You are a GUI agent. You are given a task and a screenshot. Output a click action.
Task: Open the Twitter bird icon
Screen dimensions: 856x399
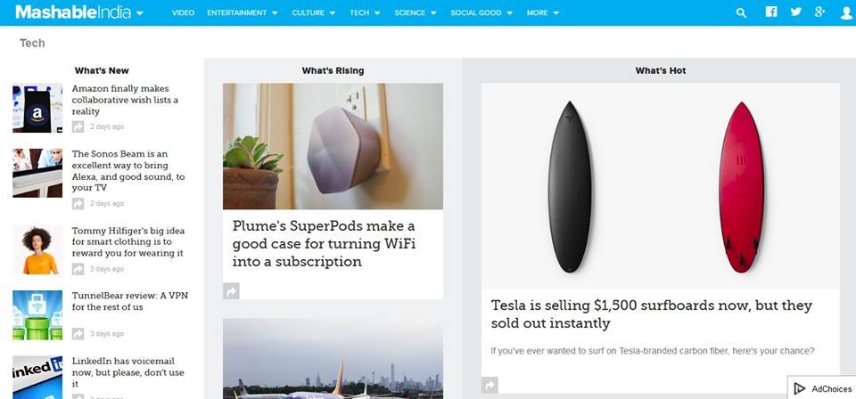coord(796,12)
